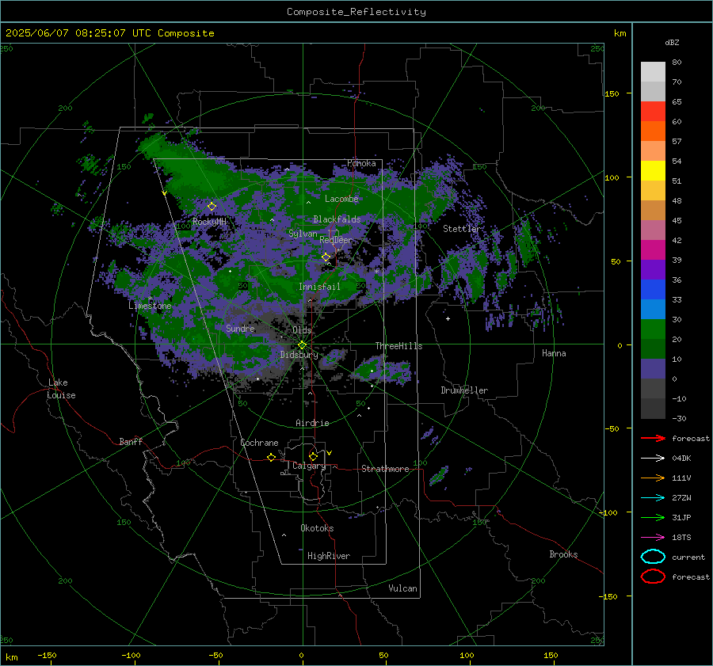
Task: Click the Strathmore city label
Action: [385, 469]
